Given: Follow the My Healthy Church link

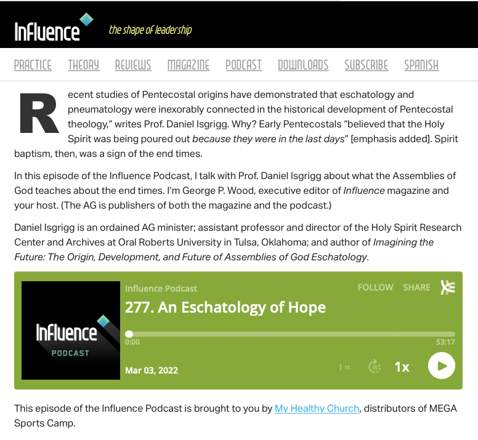Looking at the screenshot, I should coord(317,409).
